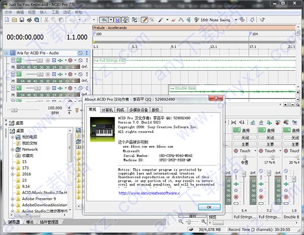
Task: Toggle mute on track 2
Action: (x=81, y=60)
